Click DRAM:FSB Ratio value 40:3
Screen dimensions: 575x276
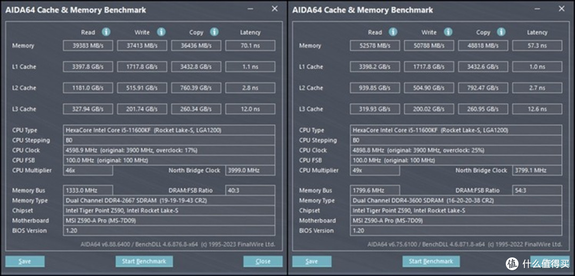coord(250,191)
